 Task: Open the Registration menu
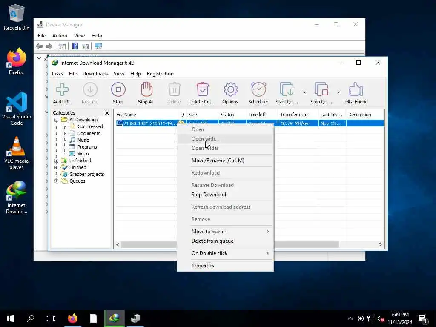click(x=160, y=74)
